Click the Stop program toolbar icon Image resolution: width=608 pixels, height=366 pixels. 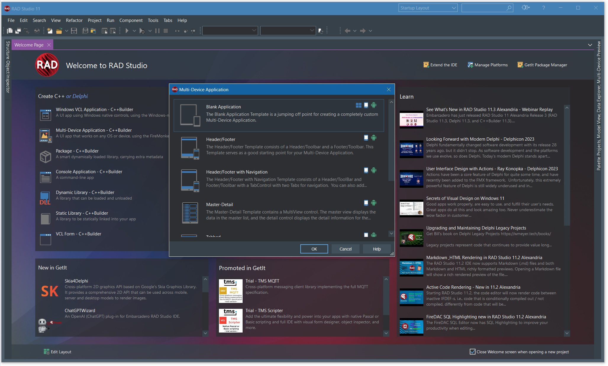click(166, 30)
